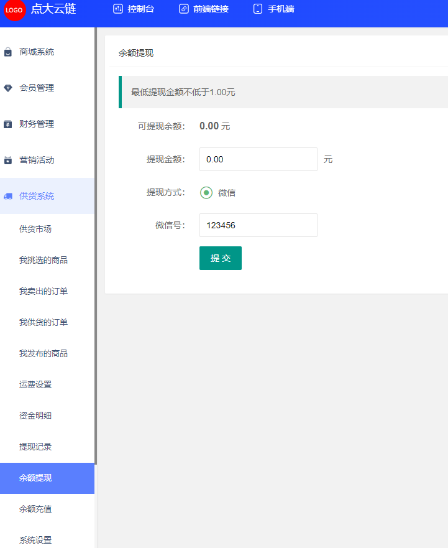Click the 点大云链 site title

pos(53,9)
